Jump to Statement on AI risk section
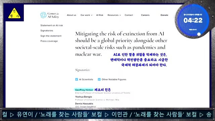 point(51,26)
